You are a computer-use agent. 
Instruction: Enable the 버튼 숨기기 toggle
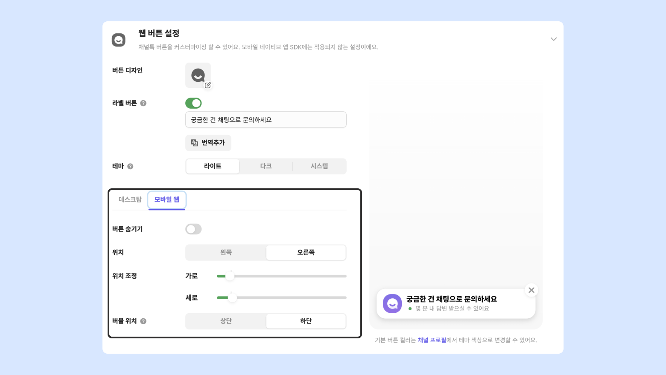[193, 229]
